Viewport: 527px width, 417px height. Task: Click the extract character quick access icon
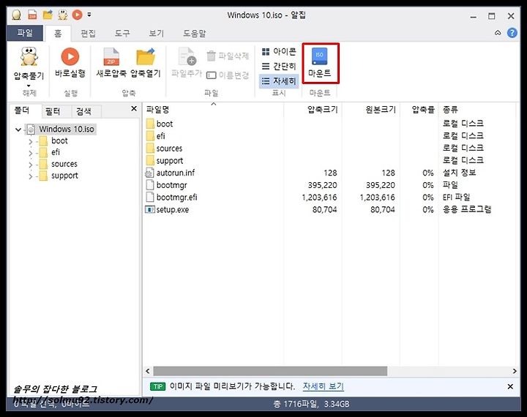coord(63,15)
